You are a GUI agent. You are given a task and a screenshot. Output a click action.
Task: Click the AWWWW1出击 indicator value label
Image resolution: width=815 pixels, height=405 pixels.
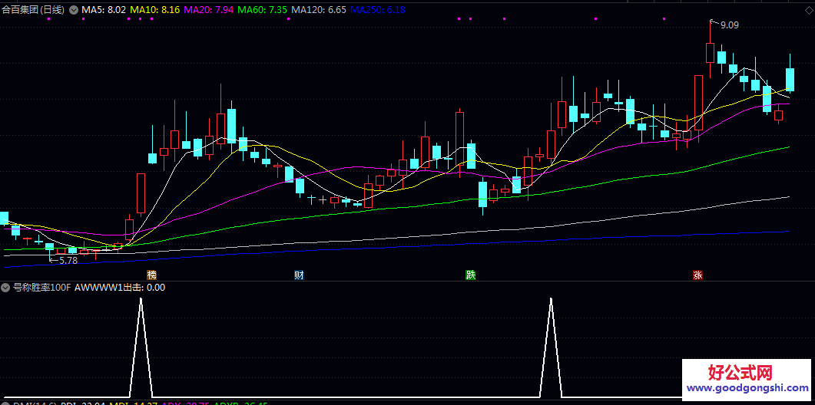(120, 288)
